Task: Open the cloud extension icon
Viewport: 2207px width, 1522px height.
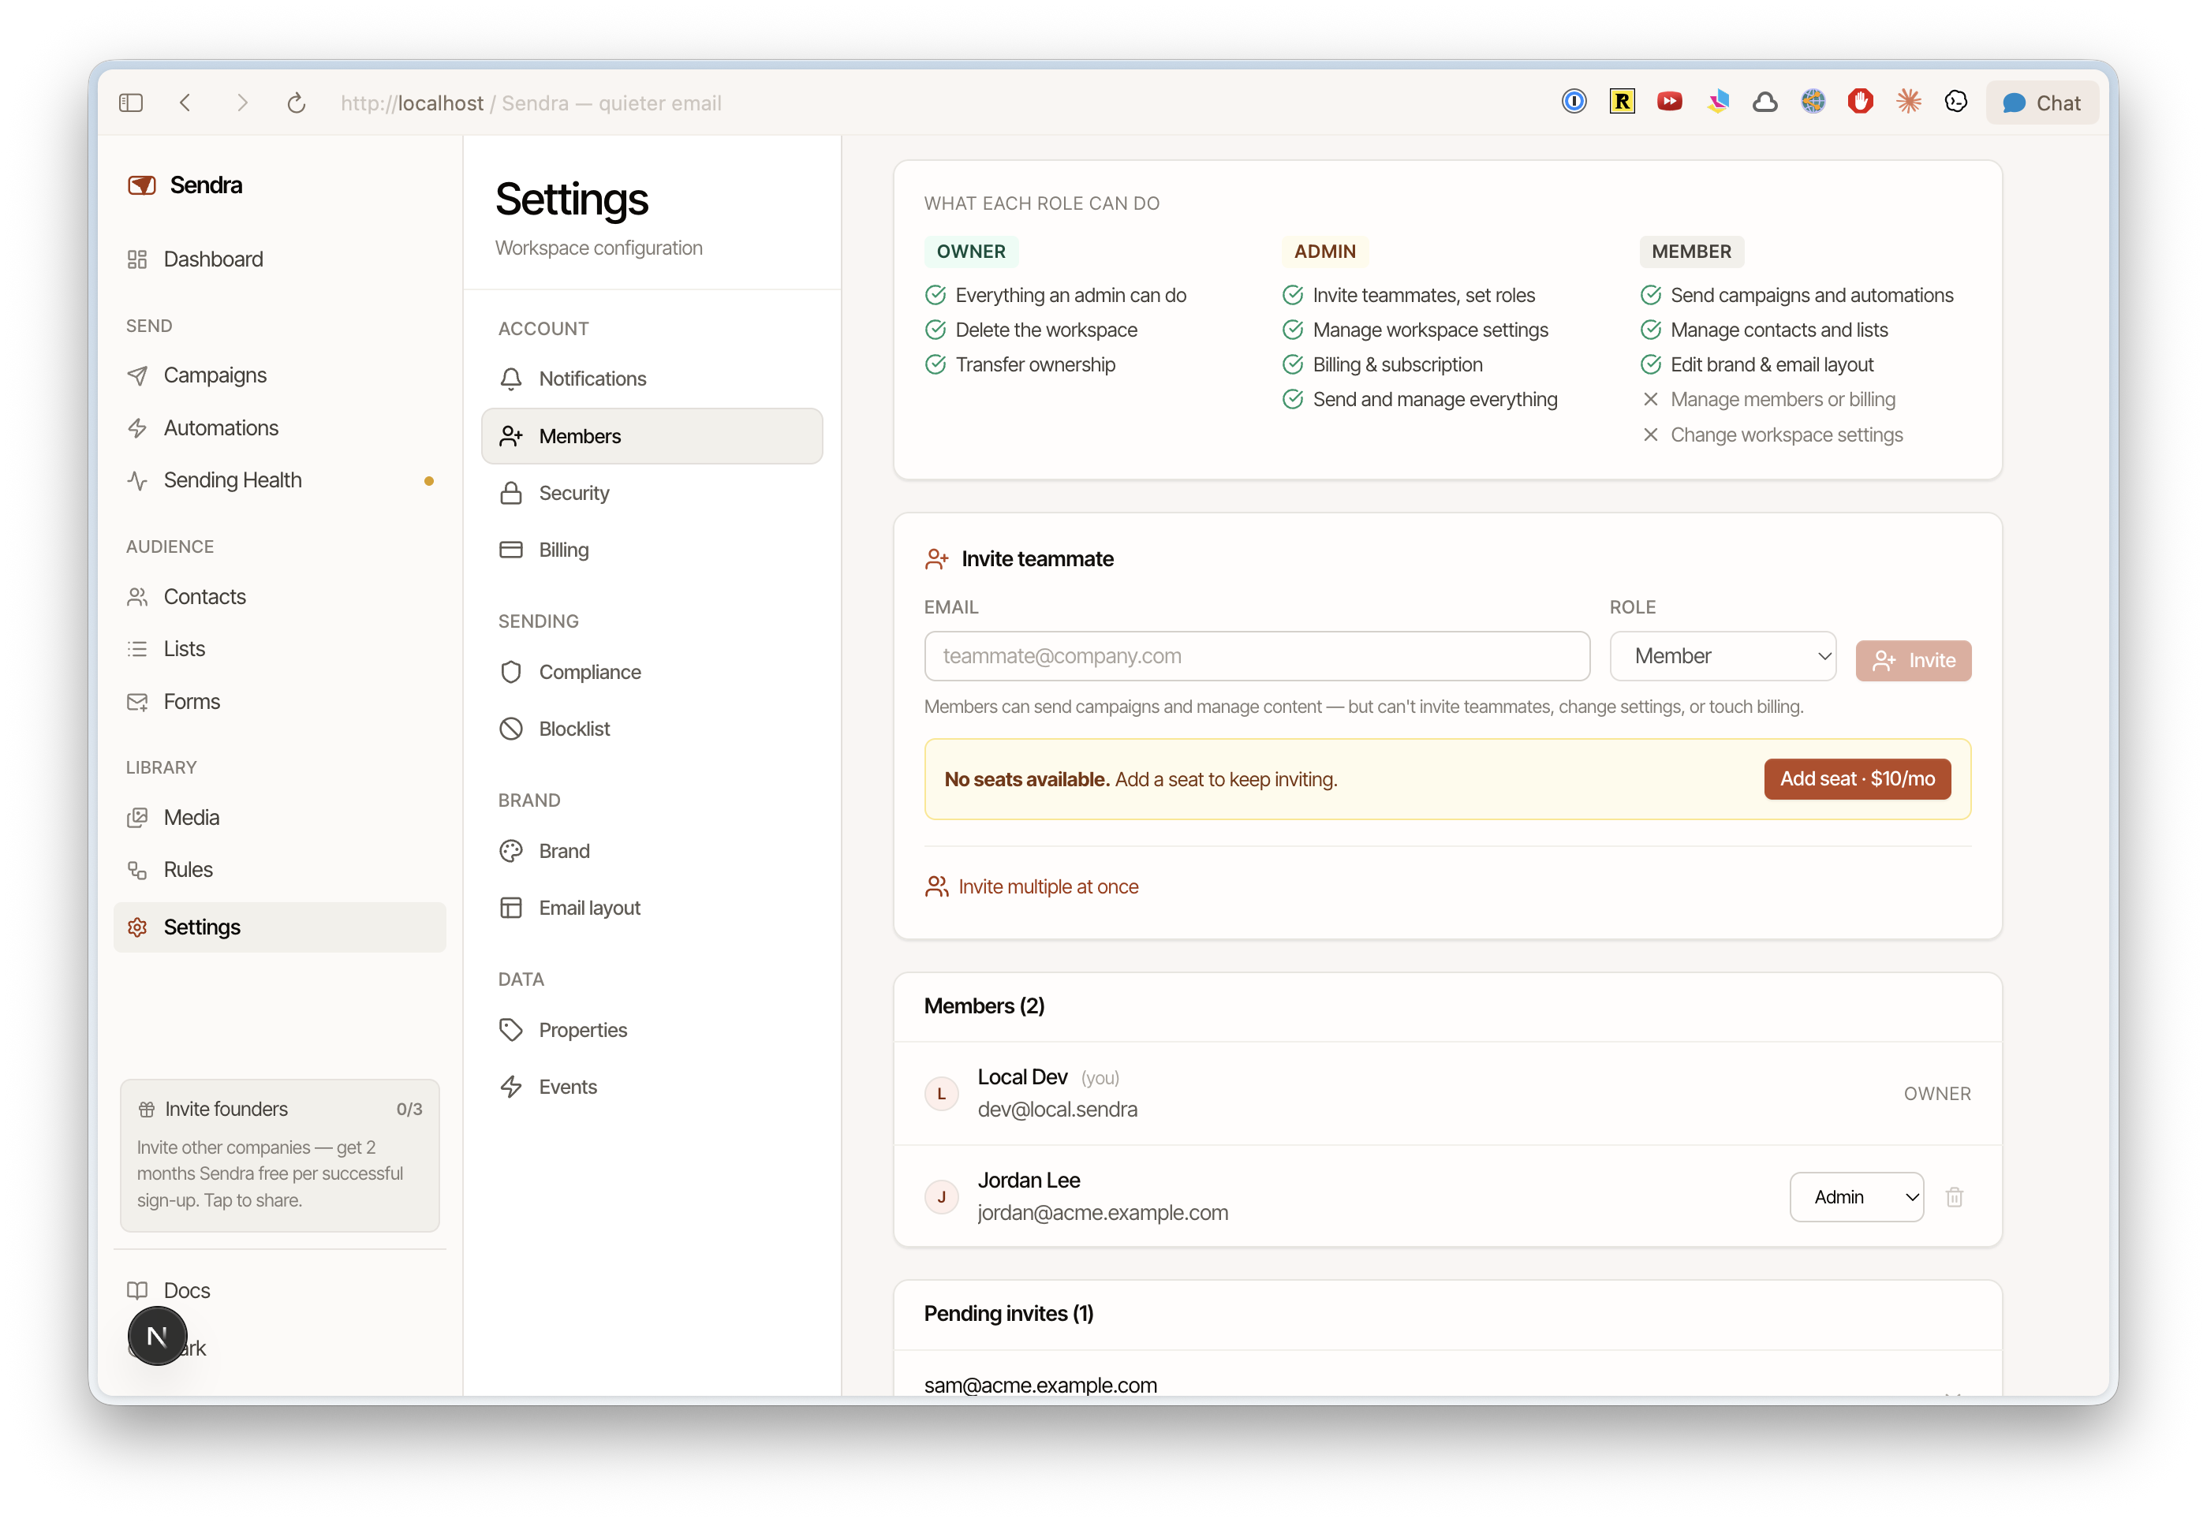Action: tap(1765, 101)
